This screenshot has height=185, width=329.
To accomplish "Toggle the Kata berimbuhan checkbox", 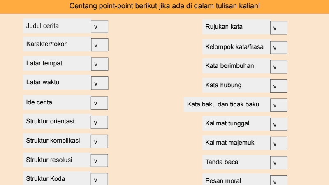I will [x=279, y=67].
